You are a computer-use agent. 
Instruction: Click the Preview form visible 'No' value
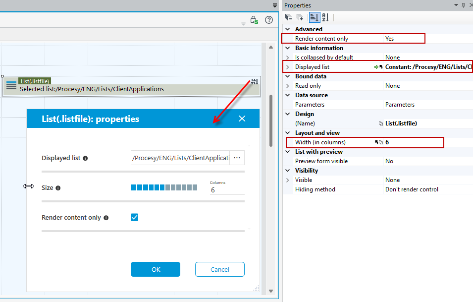389,161
